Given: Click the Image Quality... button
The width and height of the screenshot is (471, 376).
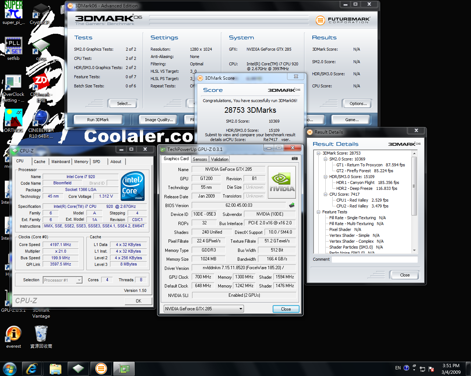Looking at the screenshot, I should (x=159, y=120).
